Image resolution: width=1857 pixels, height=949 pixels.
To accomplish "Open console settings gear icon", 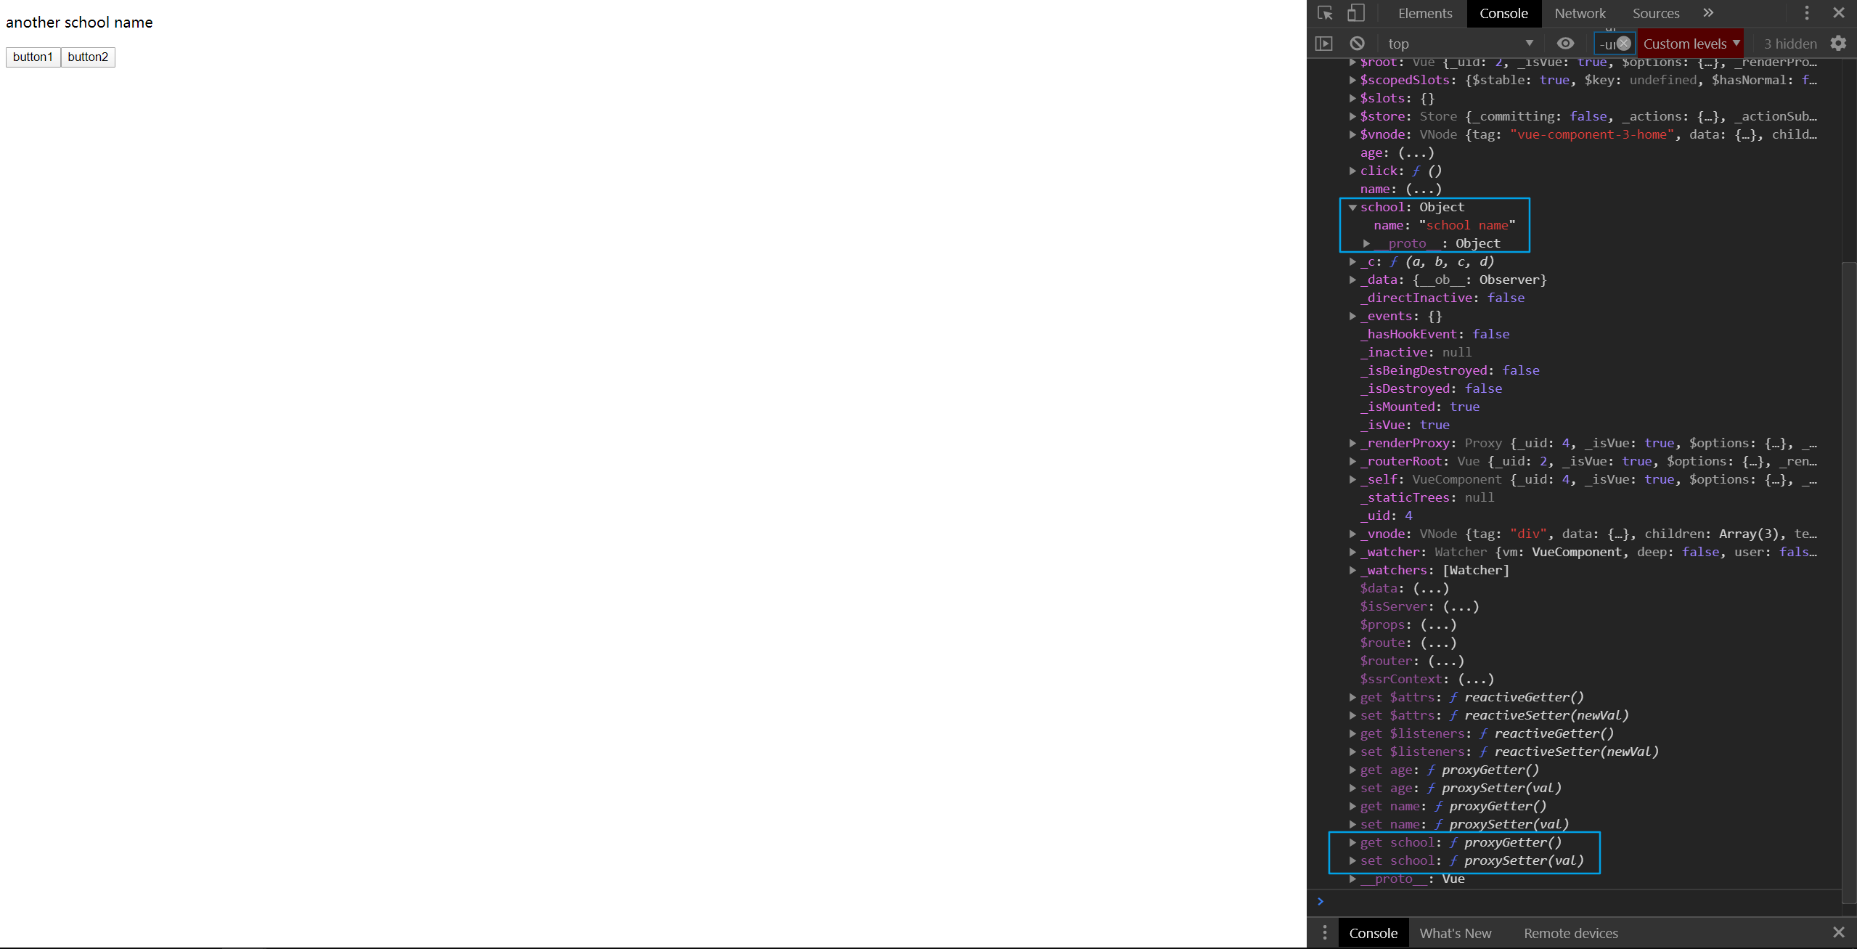I will click(1838, 44).
